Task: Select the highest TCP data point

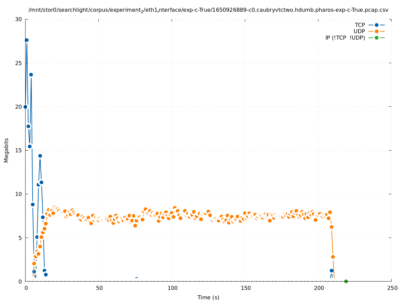Action: [x=27, y=40]
